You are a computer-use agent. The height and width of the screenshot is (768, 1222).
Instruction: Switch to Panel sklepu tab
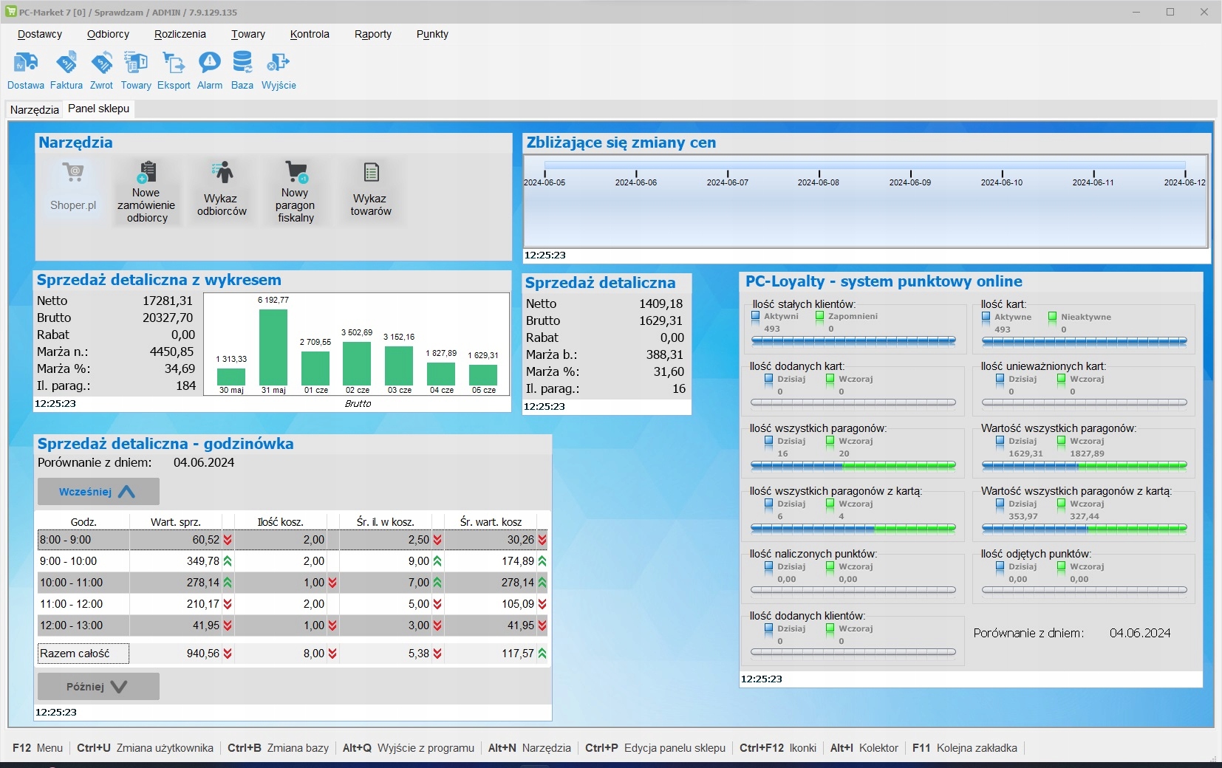tap(98, 109)
